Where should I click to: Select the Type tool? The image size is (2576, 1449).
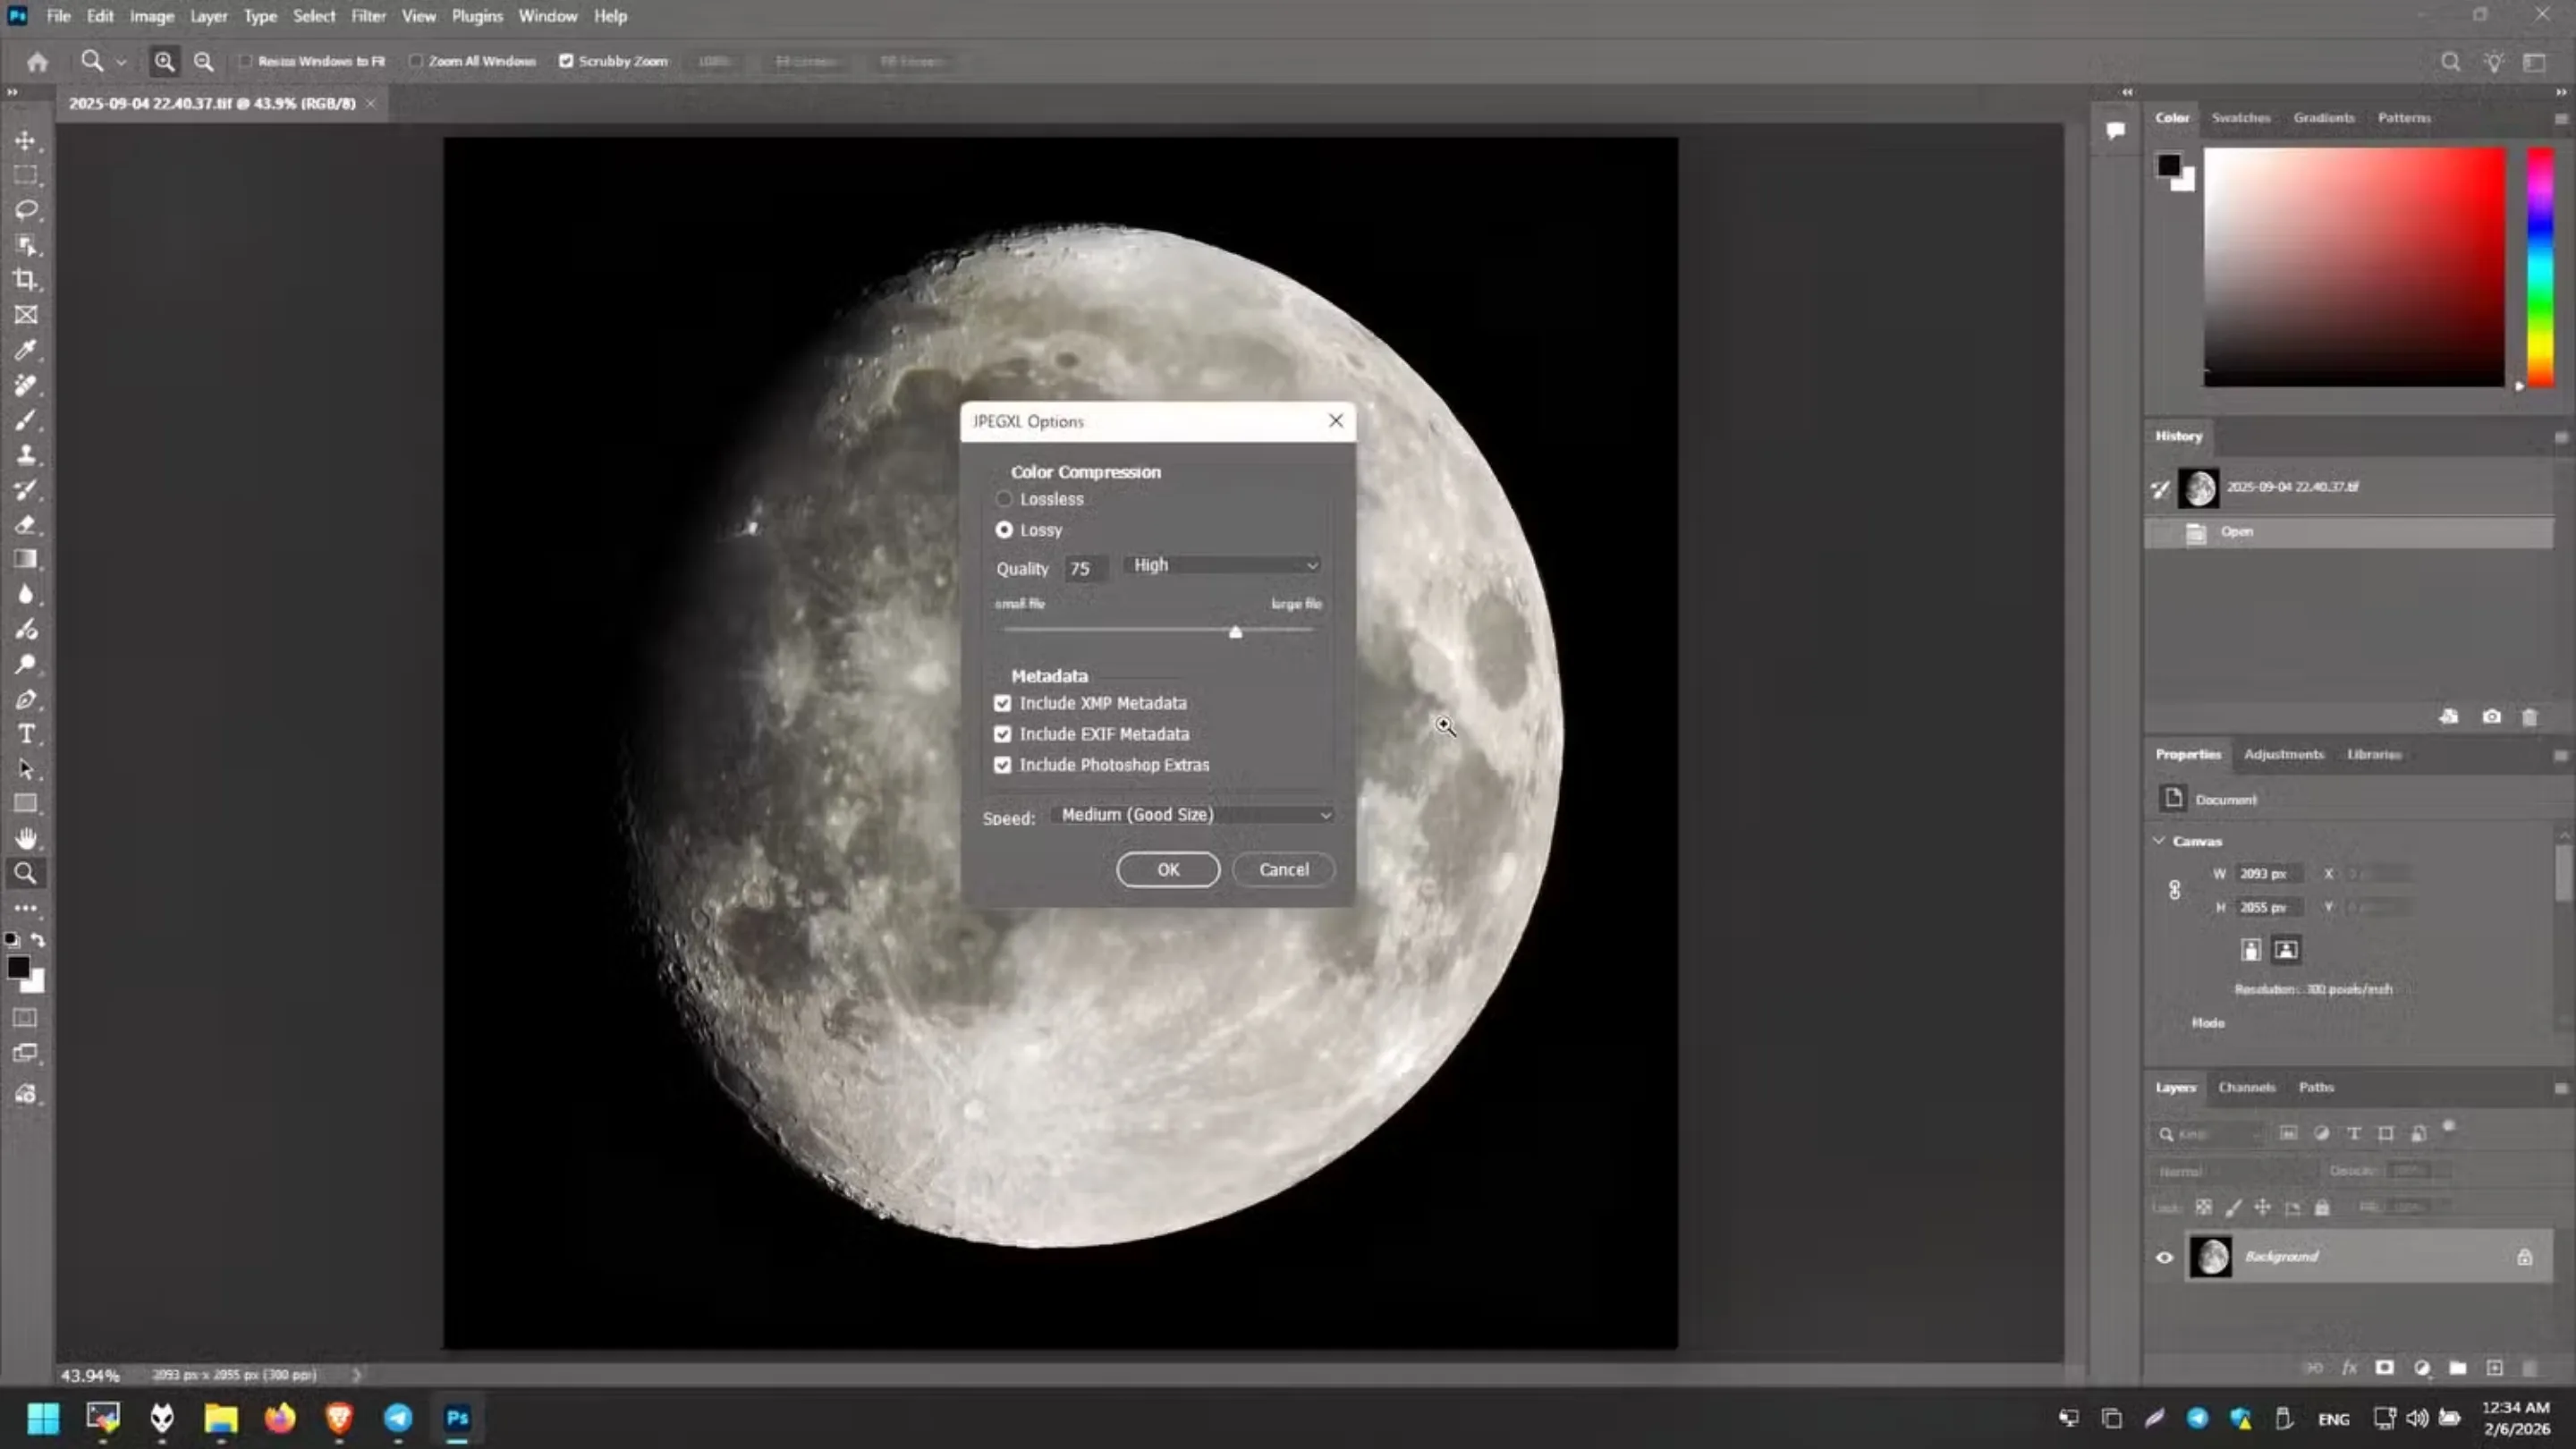point(25,733)
